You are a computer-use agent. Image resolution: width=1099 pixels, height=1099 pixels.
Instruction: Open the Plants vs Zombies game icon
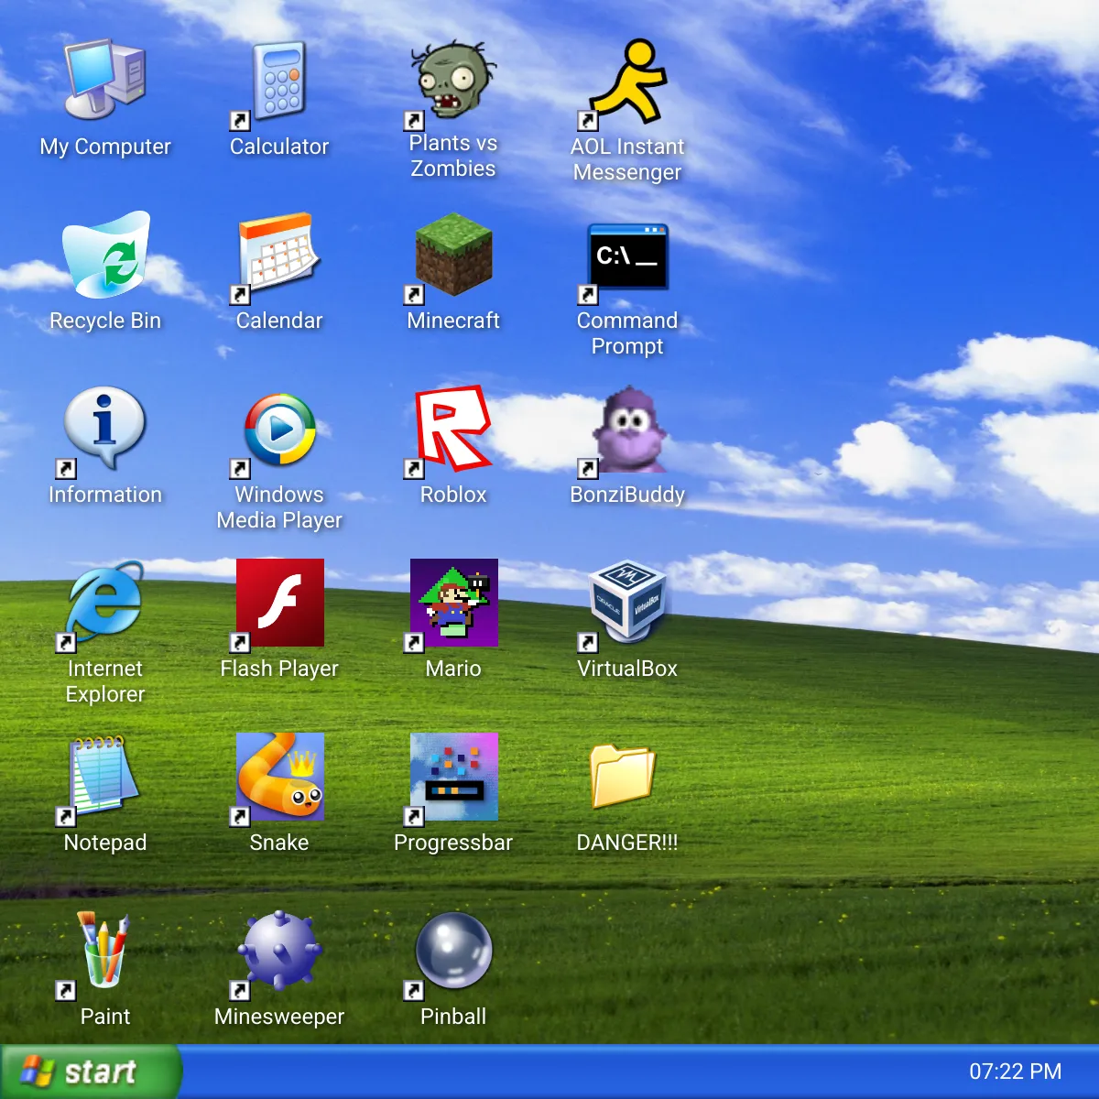click(x=453, y=81)
